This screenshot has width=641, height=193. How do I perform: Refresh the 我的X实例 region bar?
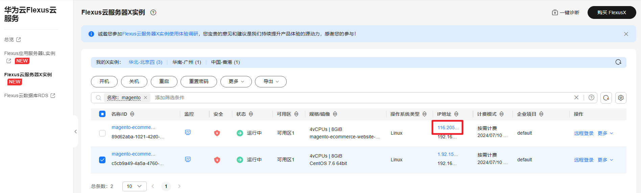[618, 62]
